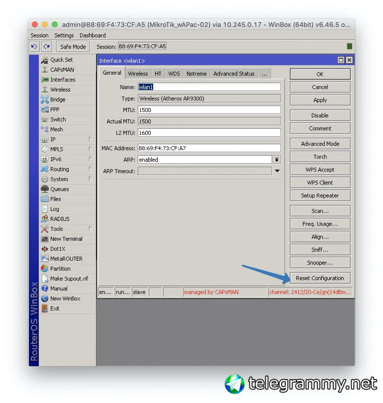Click the System gear icon
This screenshot has height=403, width=383.
pyautogui.click(x=45, y=179)
